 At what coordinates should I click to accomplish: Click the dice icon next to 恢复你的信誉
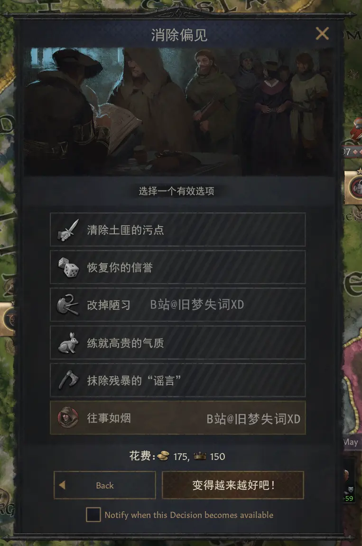tap(68, 268)
